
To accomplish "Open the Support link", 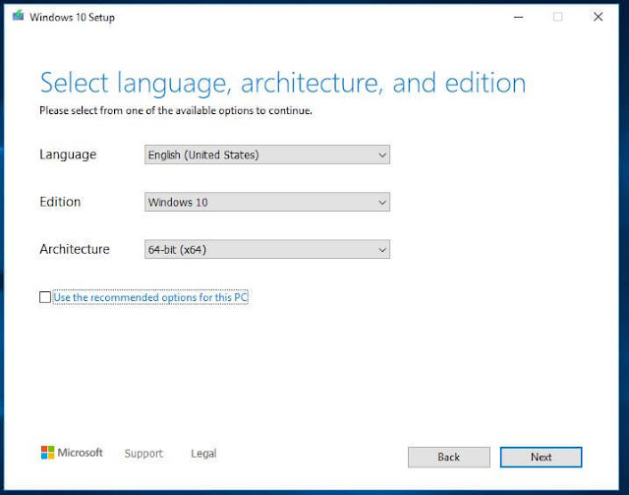I will coord(143,454).
